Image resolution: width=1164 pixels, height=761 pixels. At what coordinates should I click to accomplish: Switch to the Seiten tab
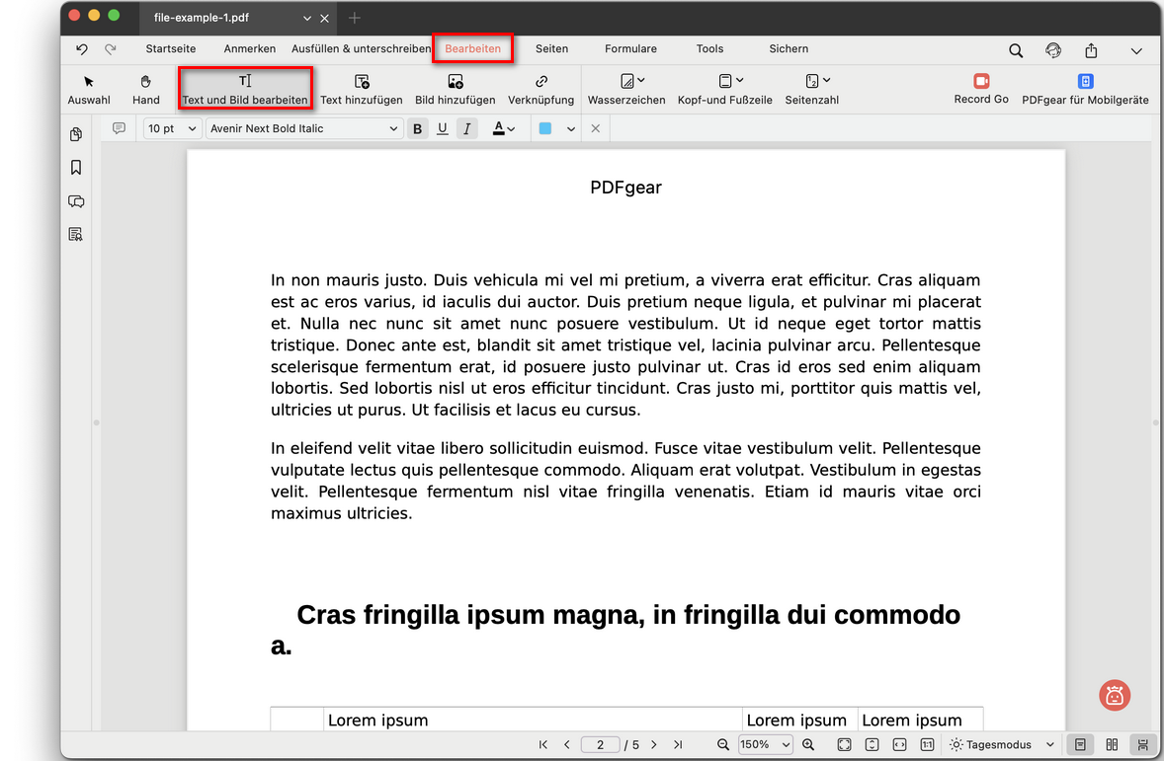point(551,48)
